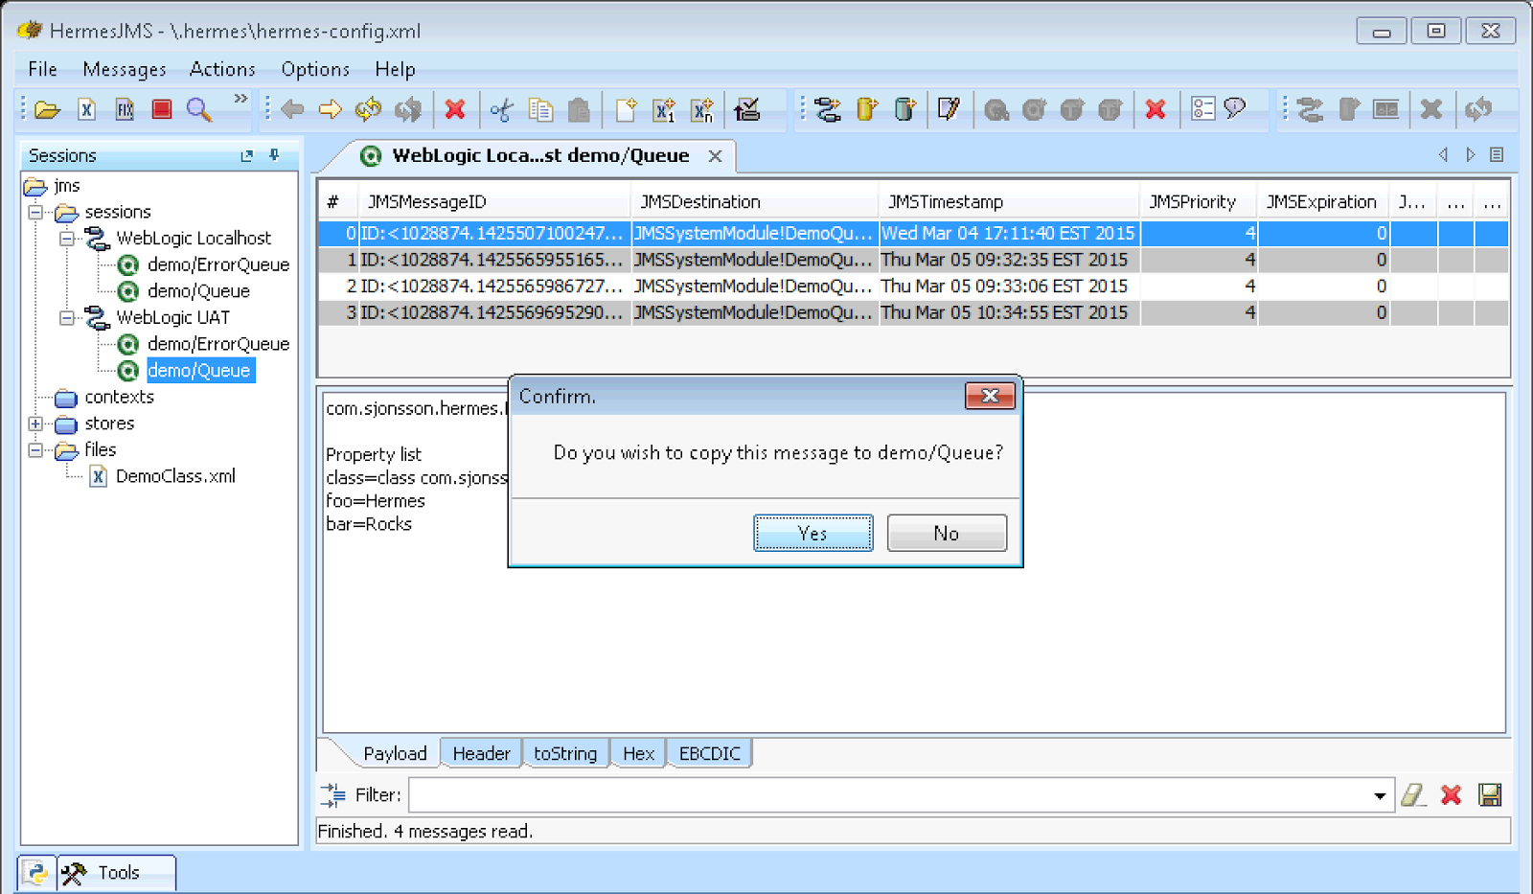The width and height of the screenshot is (1533, 894).
Task: Show the open tabs list button
Action: [1497, 154]
